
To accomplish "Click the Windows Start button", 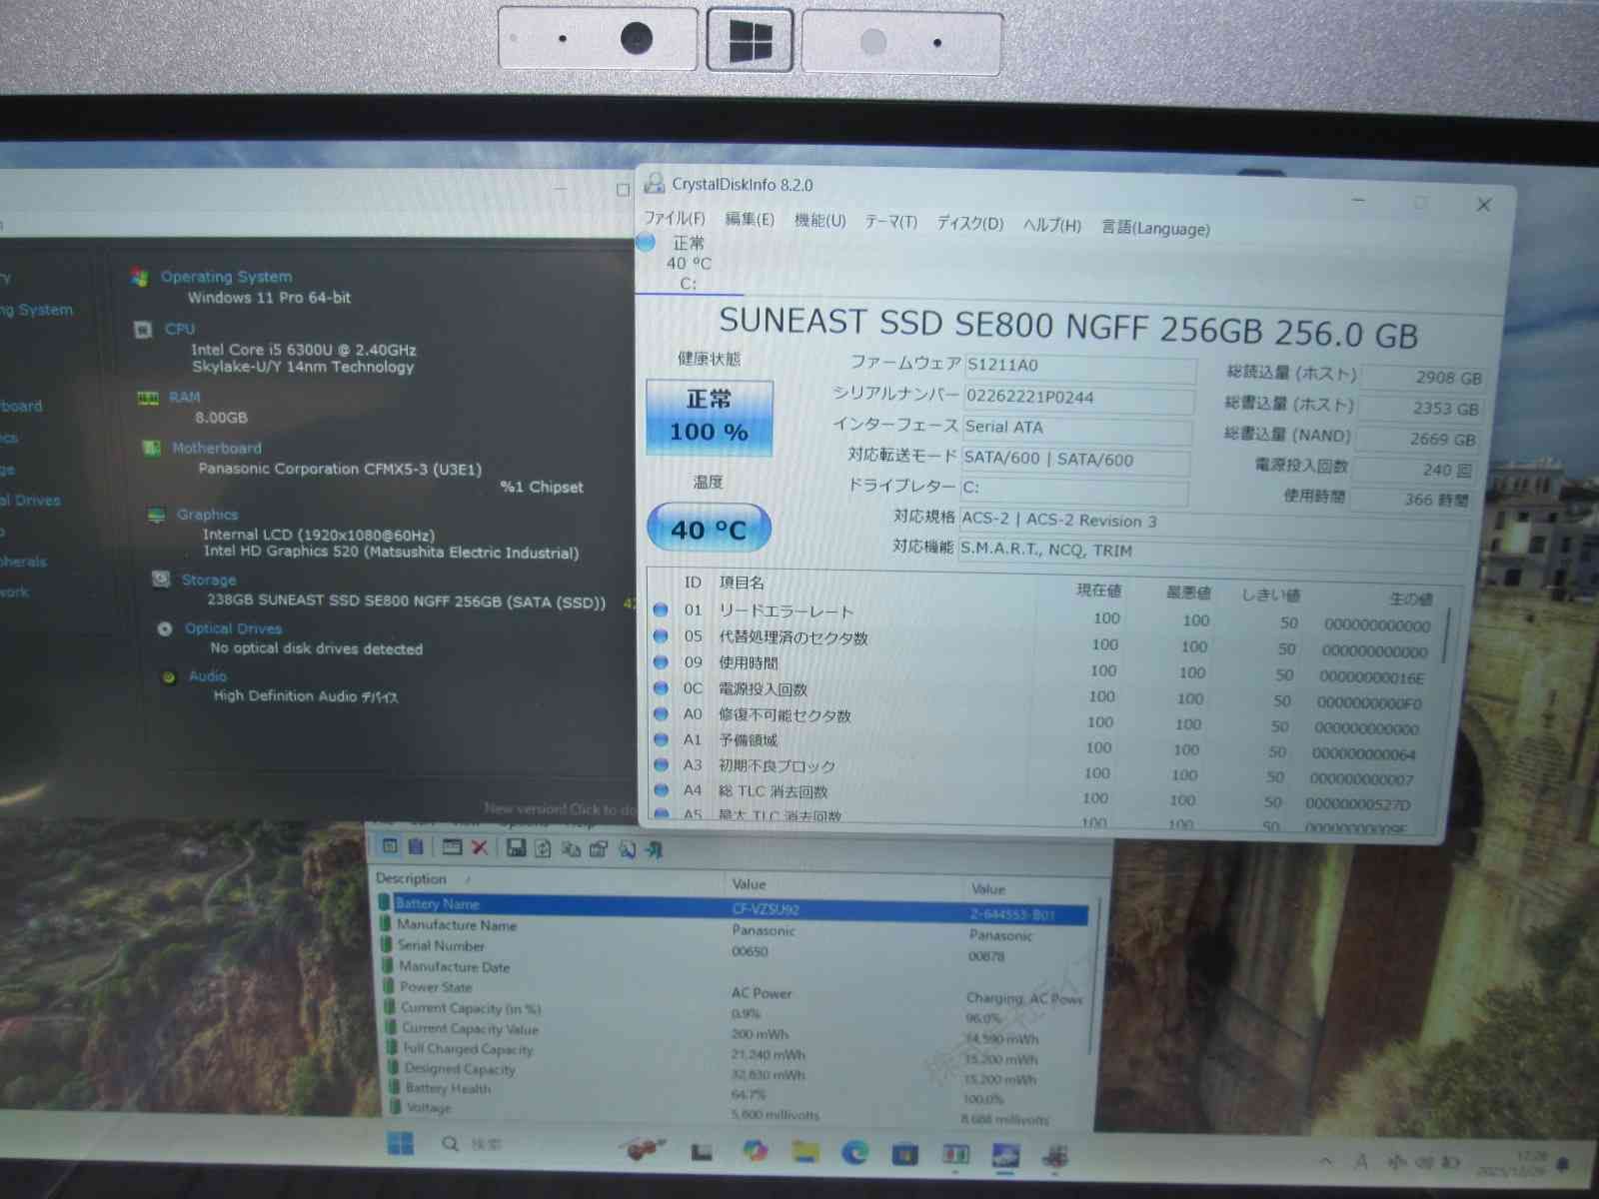I will pos(401,1146).
